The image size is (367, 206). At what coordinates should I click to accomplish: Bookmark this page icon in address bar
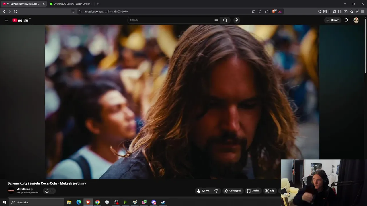pyautogui.click(x=73, y=11)
